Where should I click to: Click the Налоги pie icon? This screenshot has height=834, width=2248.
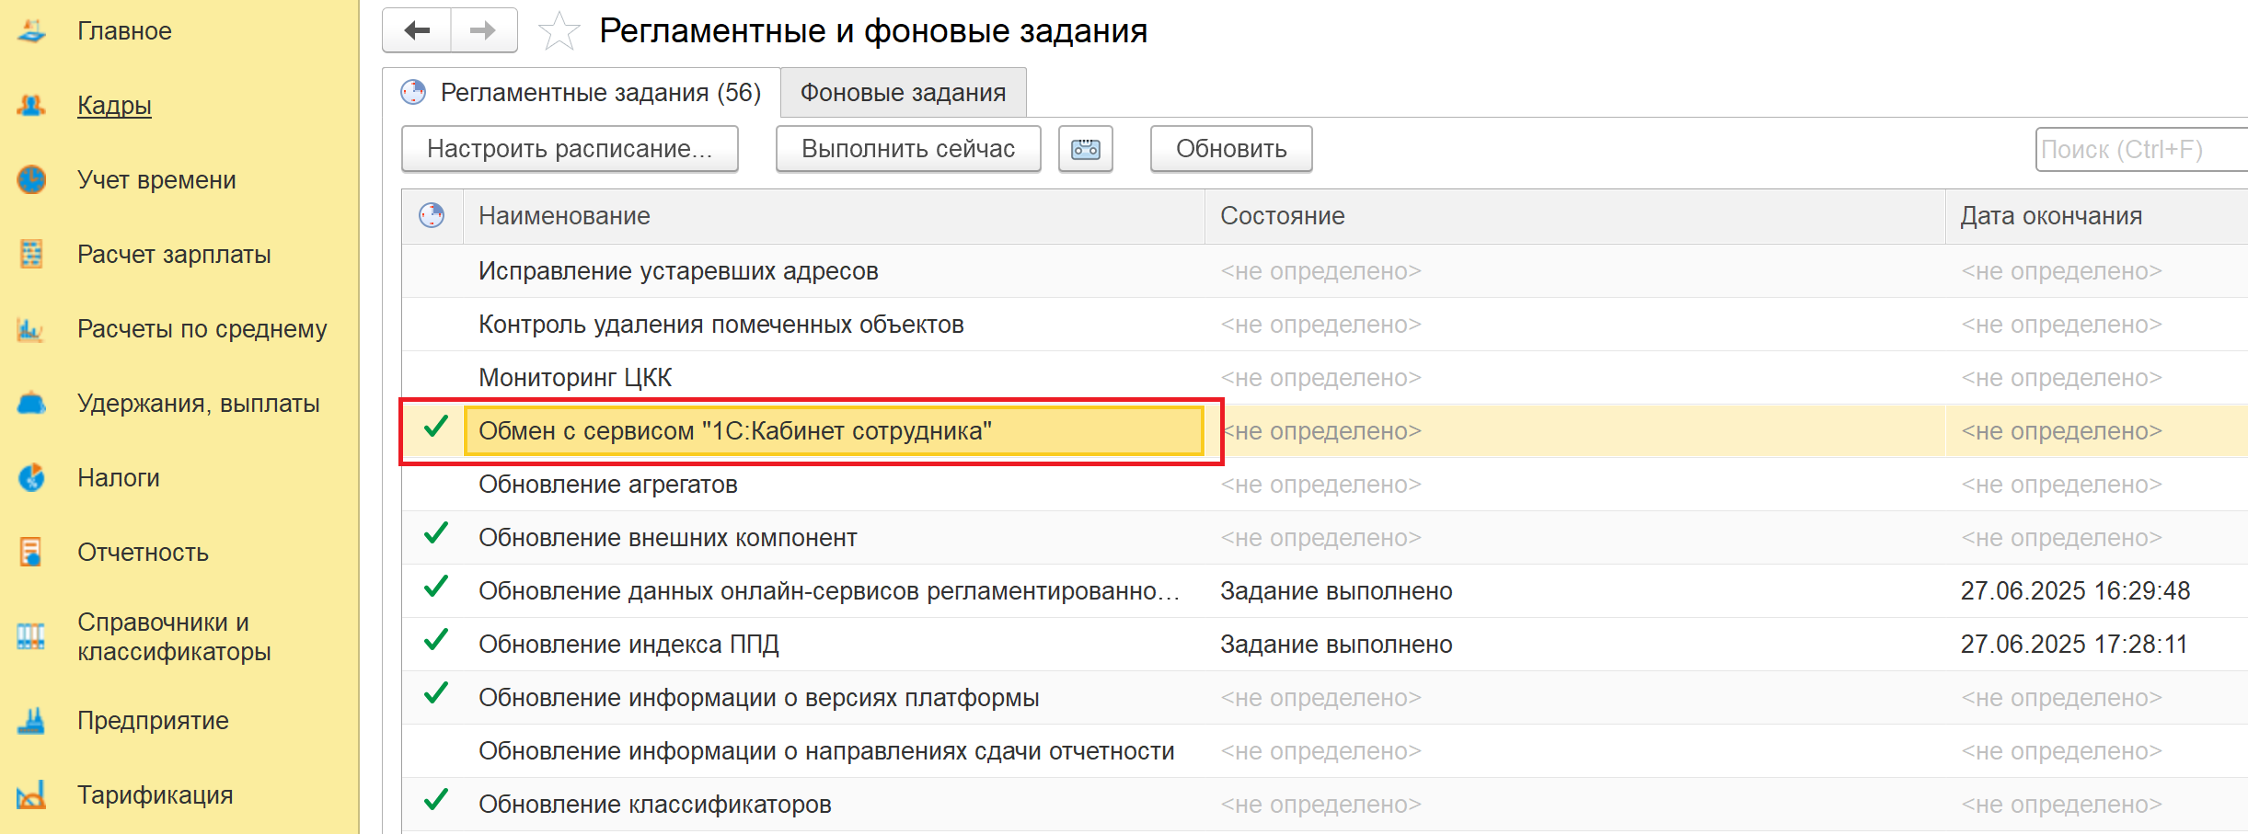[x=31, y=478]
